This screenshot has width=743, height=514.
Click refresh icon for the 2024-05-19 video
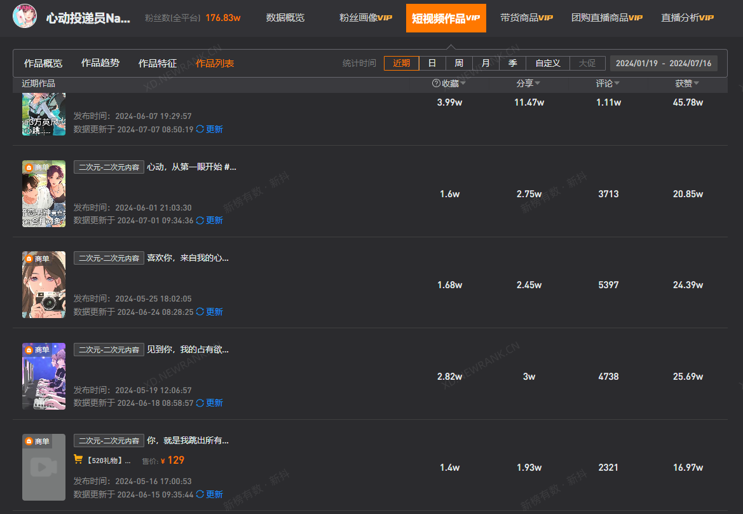200,403
